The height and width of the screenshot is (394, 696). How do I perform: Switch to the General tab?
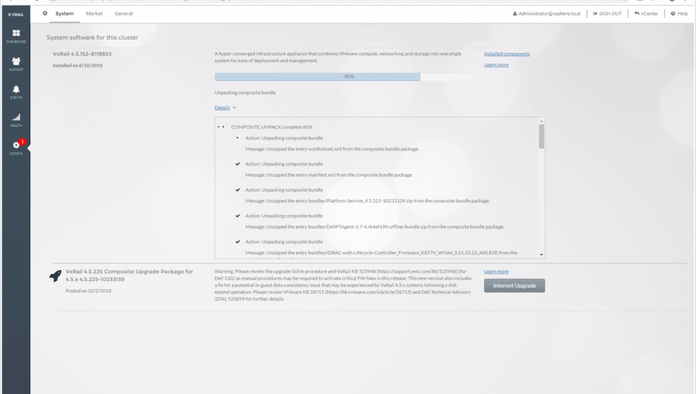123,13
